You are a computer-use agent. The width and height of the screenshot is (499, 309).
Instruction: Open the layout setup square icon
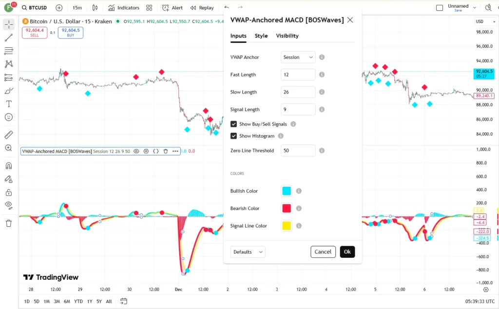tap(440, 8)
